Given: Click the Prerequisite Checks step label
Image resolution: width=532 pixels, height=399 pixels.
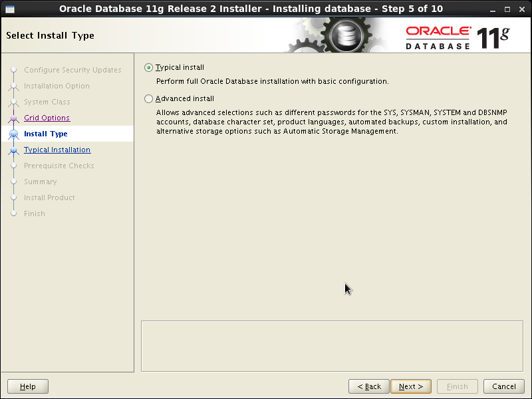Looking at the screenshot, I should [x=59, y=166].
